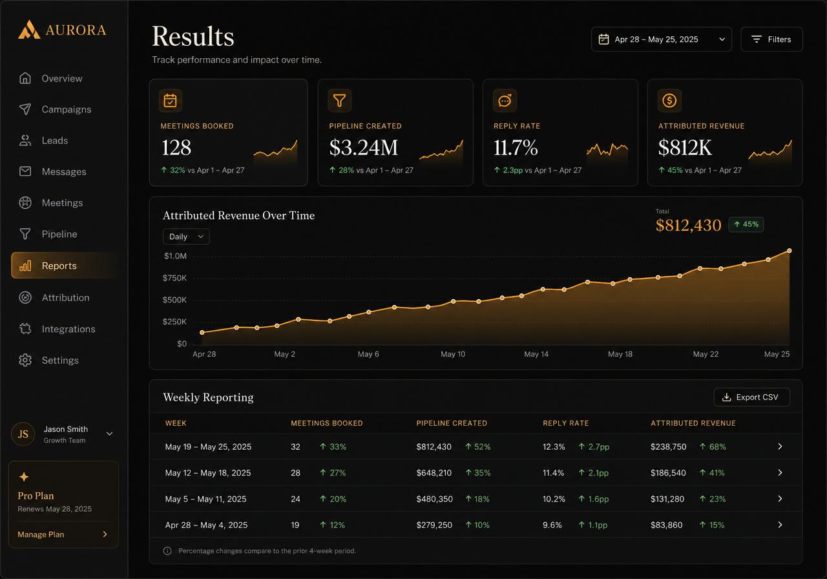Expand the May 19 – May 25 row chevron
Image resolution: width=827 pixels, height=579 pixels.
(x=780, y=447)
